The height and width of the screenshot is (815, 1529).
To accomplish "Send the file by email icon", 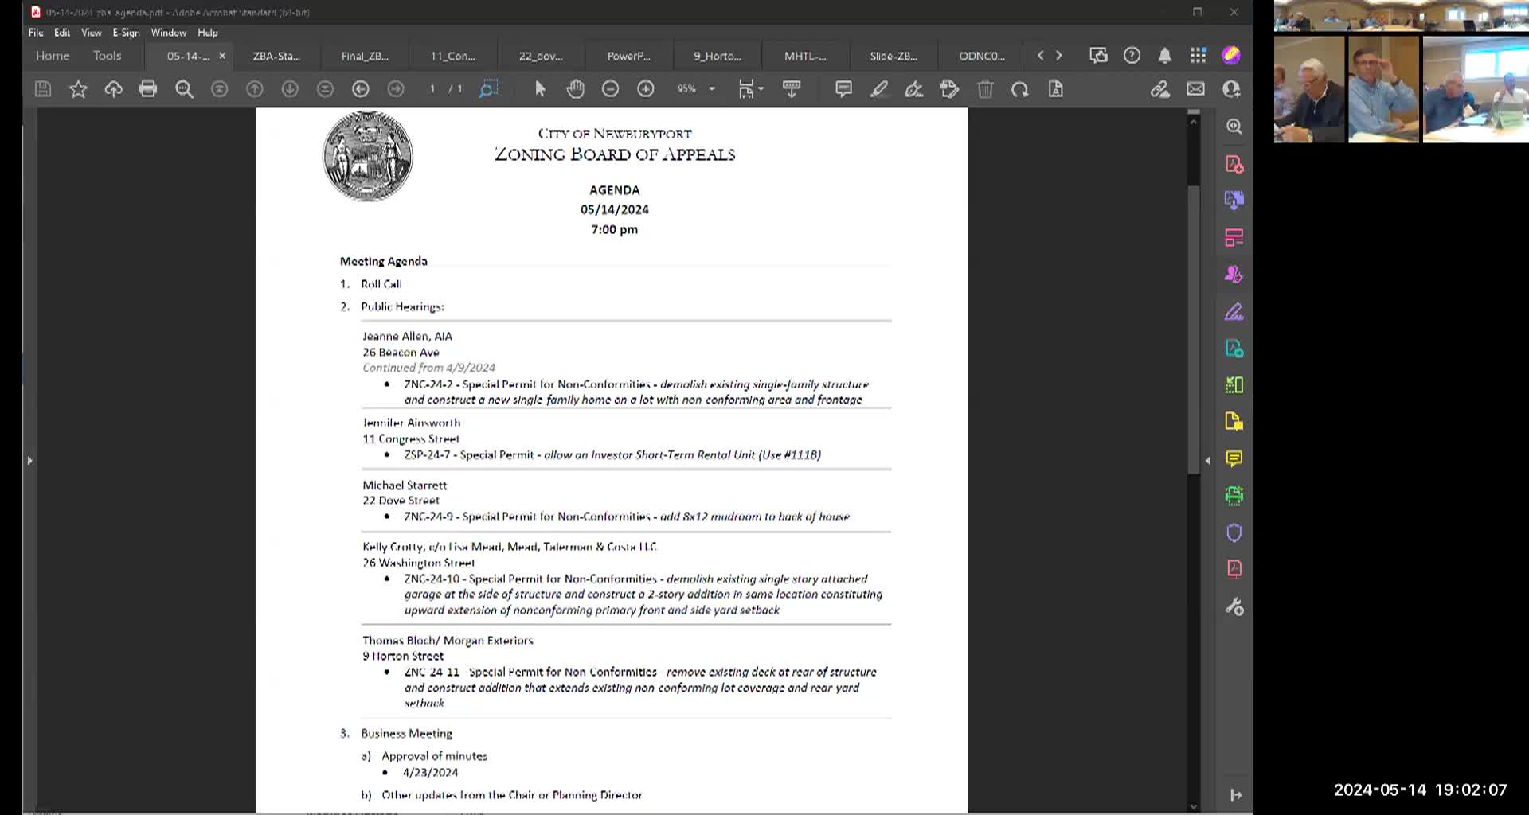I will point(1195,89).
